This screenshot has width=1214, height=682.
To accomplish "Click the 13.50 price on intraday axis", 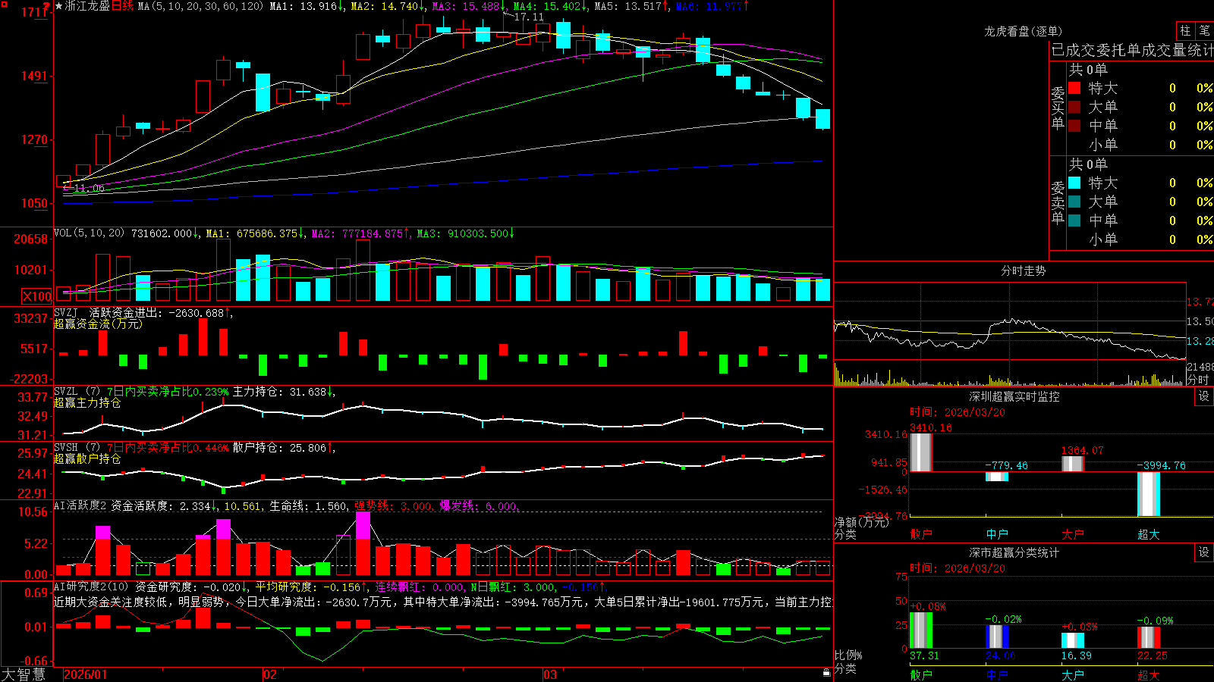I will (1200, 321).
